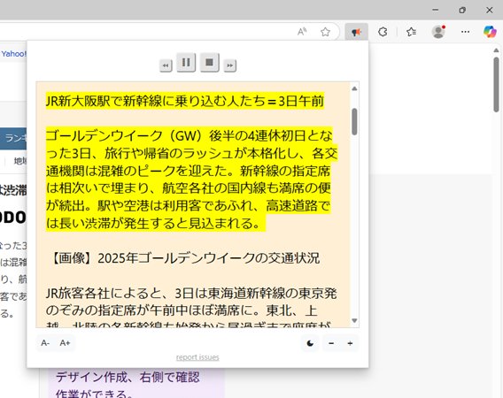Screen dimensions: 503x398
Task: Open the Copilot sidebar icon
Action: (x=490, y=32)
